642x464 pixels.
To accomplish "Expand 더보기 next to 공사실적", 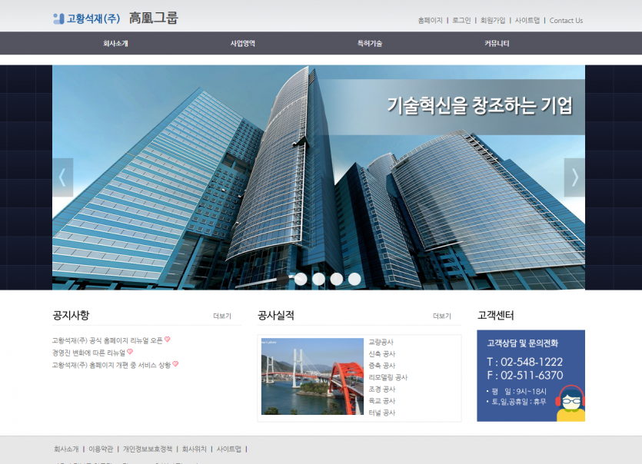I will 441,316.
